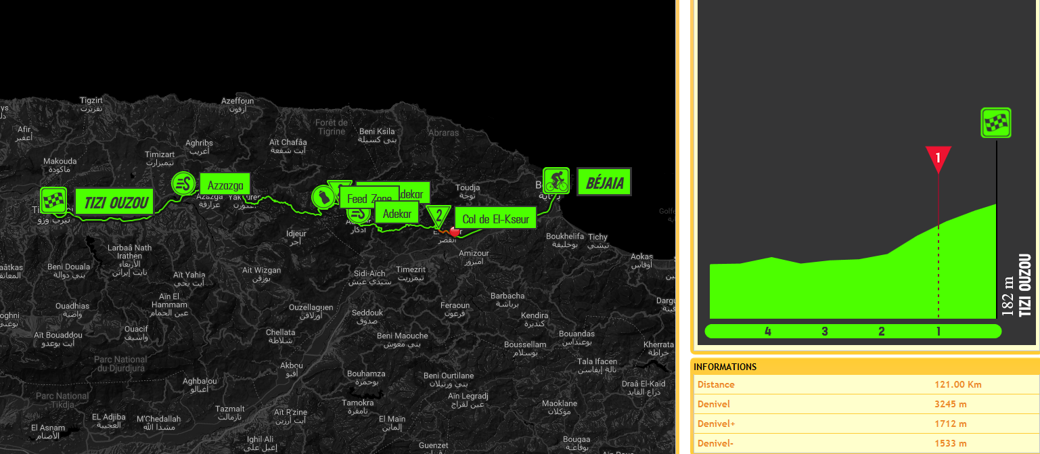Click the finish flag icon atop the profile
Viewport: 1040px width, 454px height.
997,123
